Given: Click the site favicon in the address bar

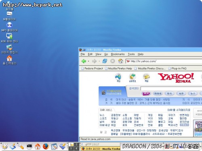Looking at the screenshot, I should pyautogui.click(x=128, y=61).
